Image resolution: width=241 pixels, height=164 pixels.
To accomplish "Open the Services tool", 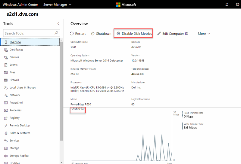I will click(x=30, y=141).
